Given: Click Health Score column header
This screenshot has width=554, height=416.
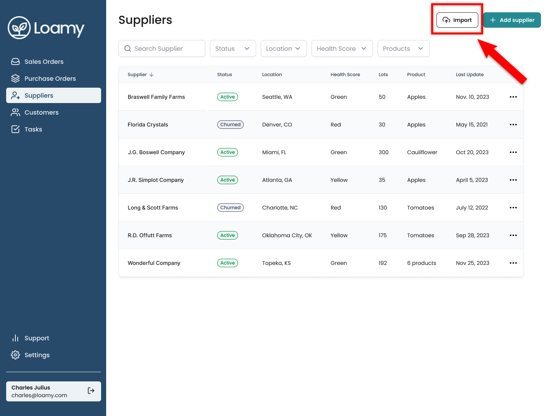Looking at the screenshot, I should [x=345, y=75].
